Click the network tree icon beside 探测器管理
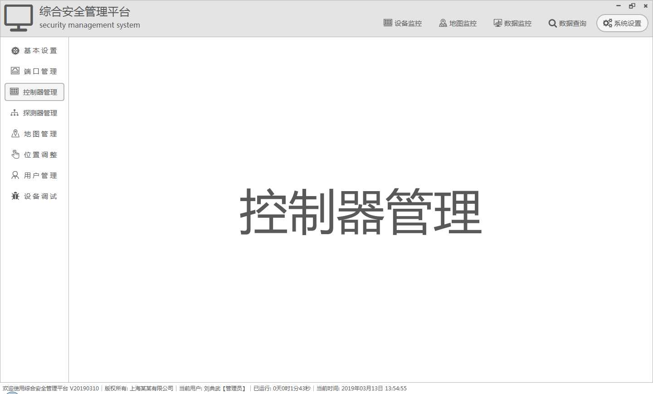 (15, 112)
